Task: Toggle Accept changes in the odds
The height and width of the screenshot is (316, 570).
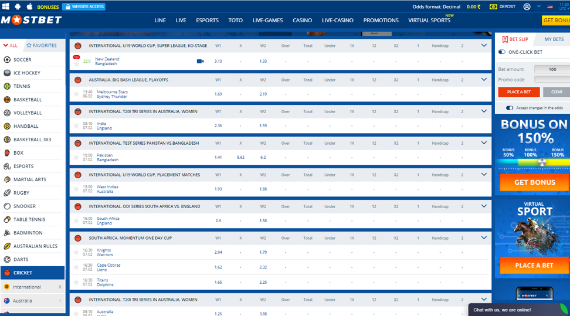Action: tap(509, 108)
